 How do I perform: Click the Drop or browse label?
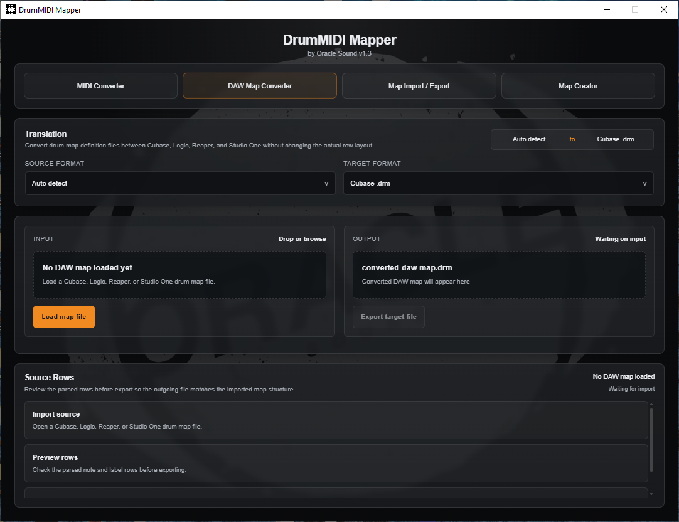(x=302, y=239)
